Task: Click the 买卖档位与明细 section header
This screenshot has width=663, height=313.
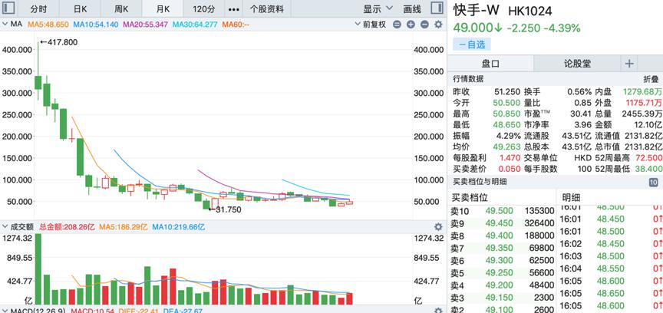Action: pyautogui.click(x=480, y=182)
